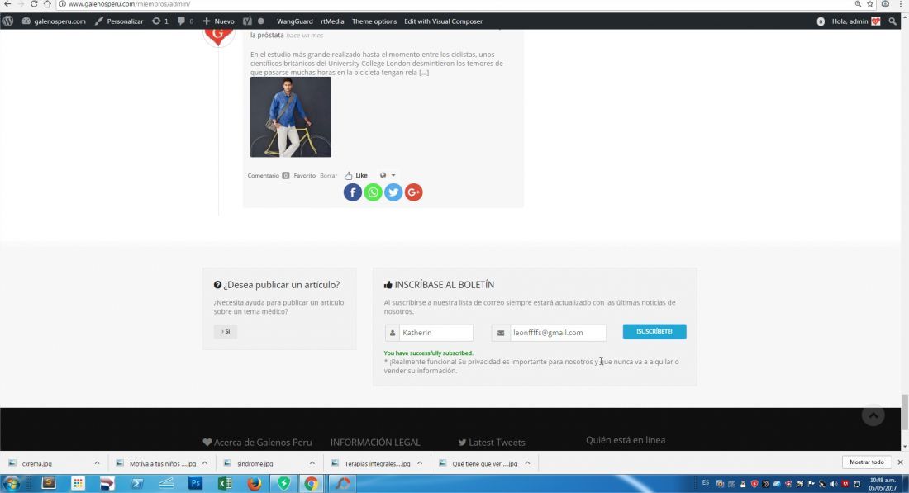Viewport: 909px width, 493px height.
Task: Open Firefox from the taskbar
Action: pos(254,483)
